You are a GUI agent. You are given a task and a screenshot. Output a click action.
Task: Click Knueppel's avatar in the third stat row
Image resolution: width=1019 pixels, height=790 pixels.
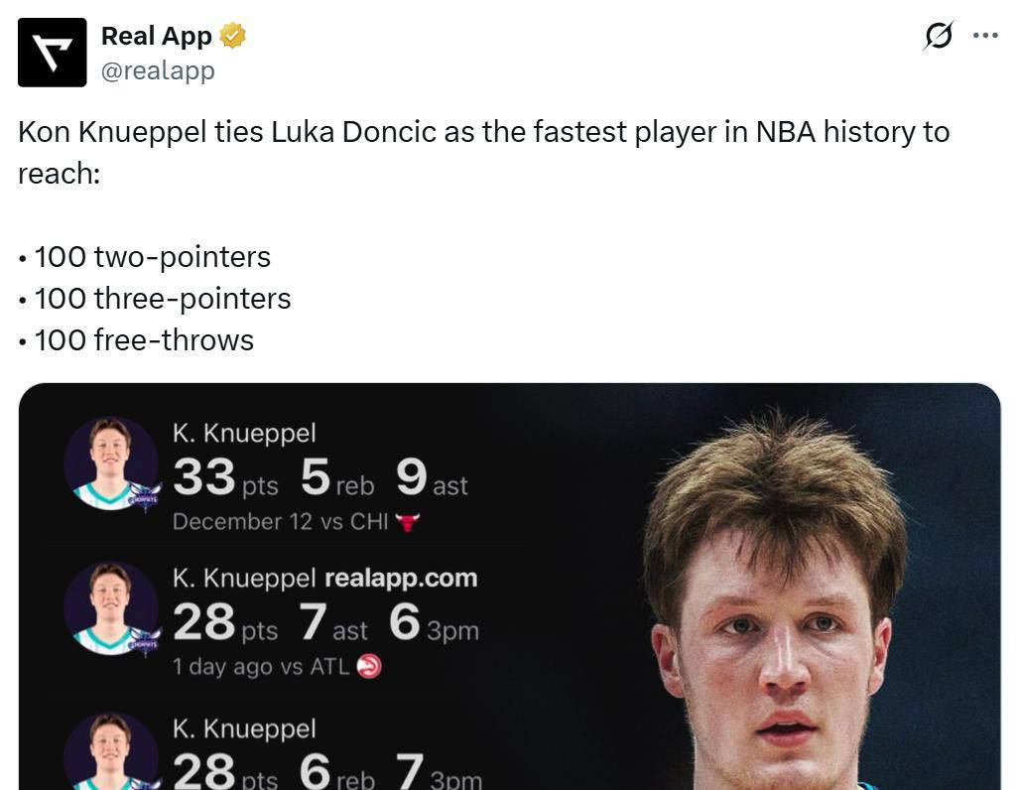pos(110,752)
